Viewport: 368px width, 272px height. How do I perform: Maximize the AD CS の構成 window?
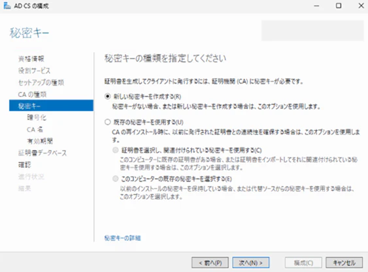point(339,6)
